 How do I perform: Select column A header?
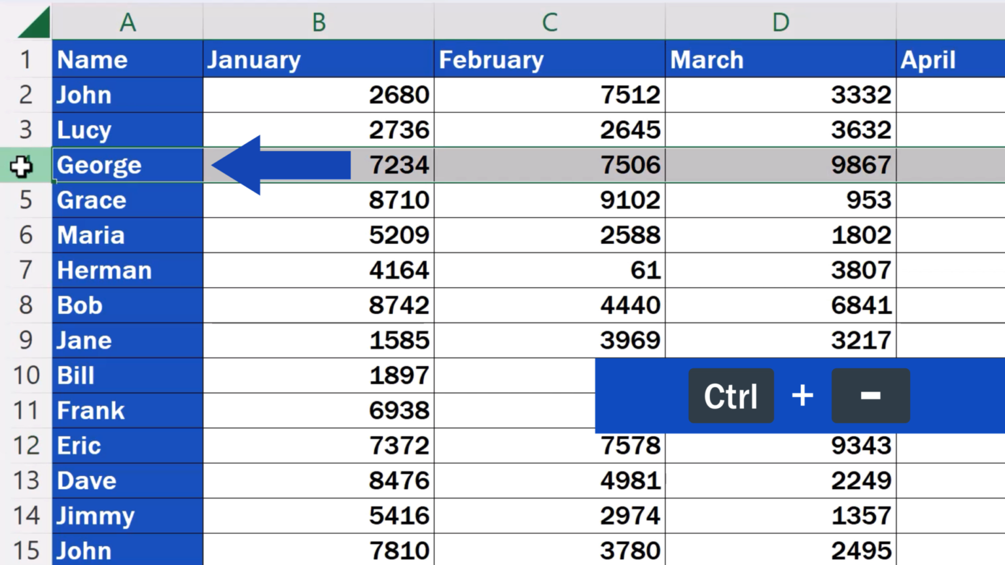[x=128, y=22]
